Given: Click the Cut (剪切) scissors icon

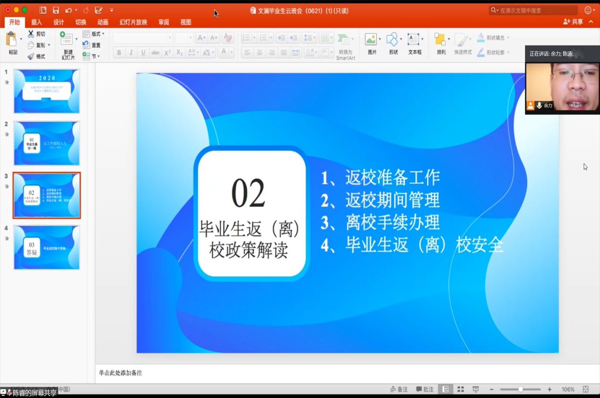Looking at the screenshot, I should coord(31,34).
